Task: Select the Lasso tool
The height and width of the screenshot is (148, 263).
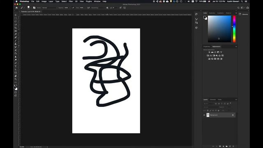Action: pos(16,21)
